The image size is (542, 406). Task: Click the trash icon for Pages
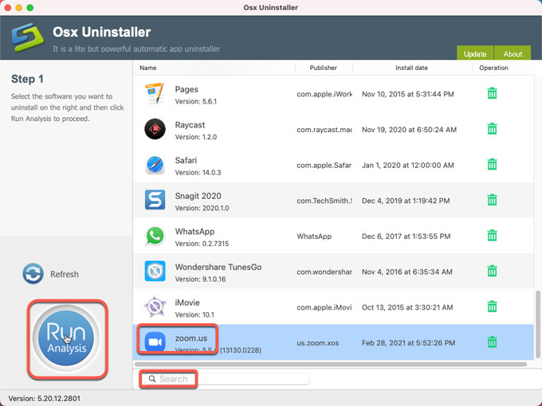click(492, 93)
